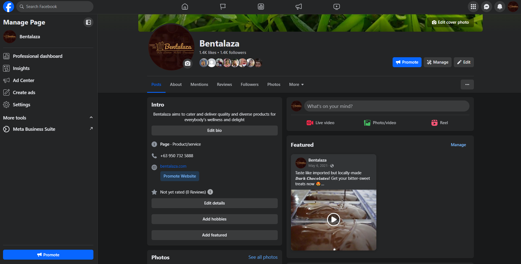This screenshot has height=264, width=521.
Task: Switch to the About tab
Action: pos(176,85)
